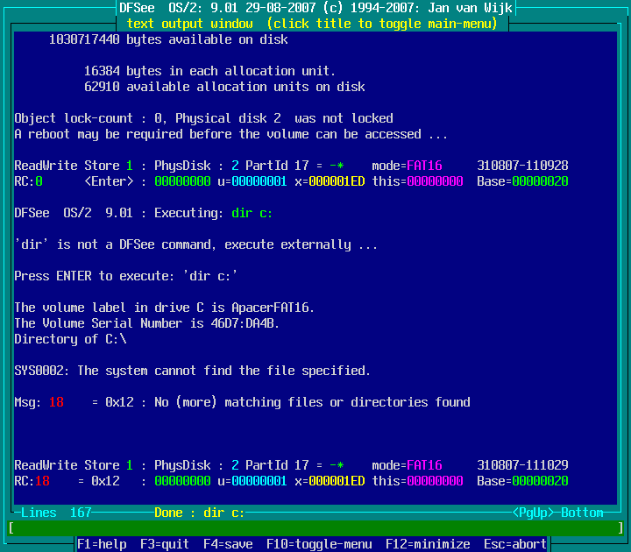Select F4=save in the function key bar
This screenshot has width=631, height=552.
228,544
